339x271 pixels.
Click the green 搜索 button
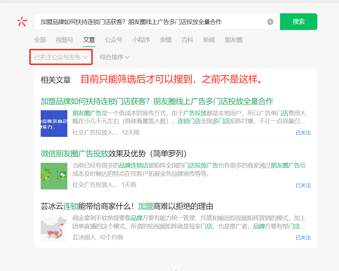click(x=298, y=22)
